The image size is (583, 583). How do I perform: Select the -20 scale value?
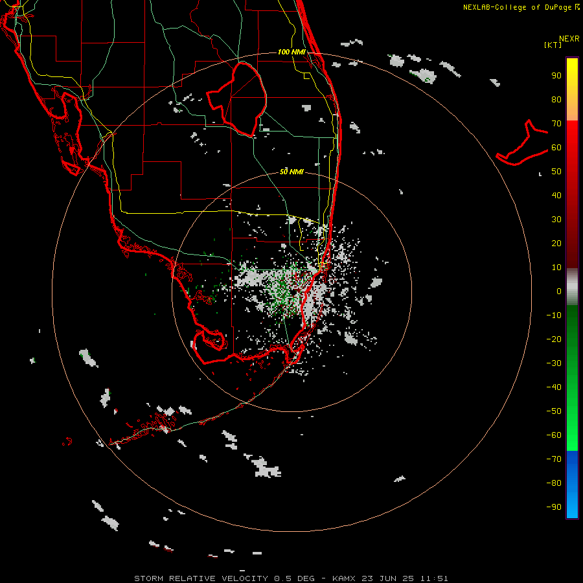click(554, 339)
